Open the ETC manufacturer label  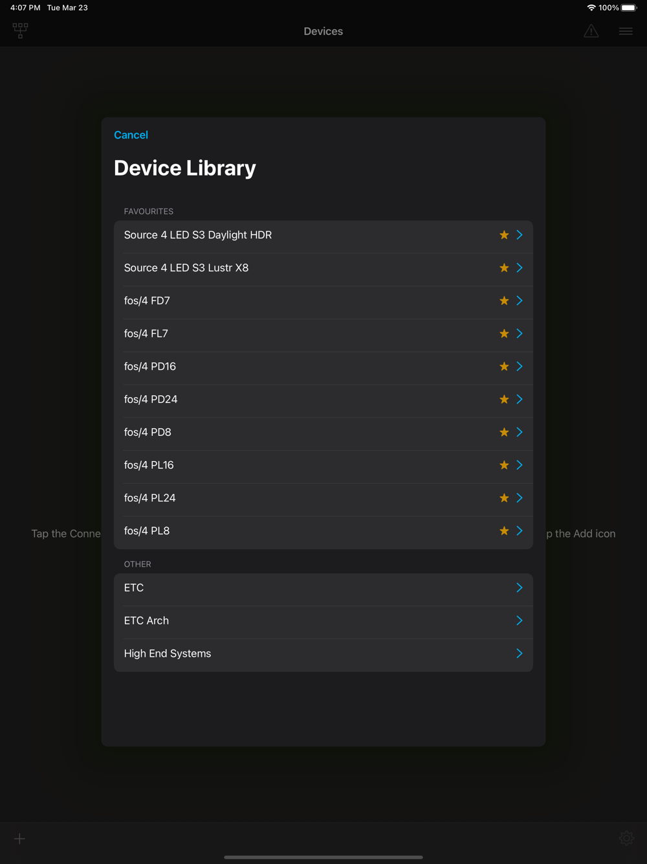click(x=134, y=587)
